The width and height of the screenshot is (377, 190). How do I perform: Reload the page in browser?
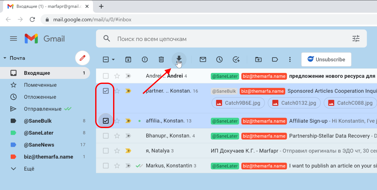point(32,19)
